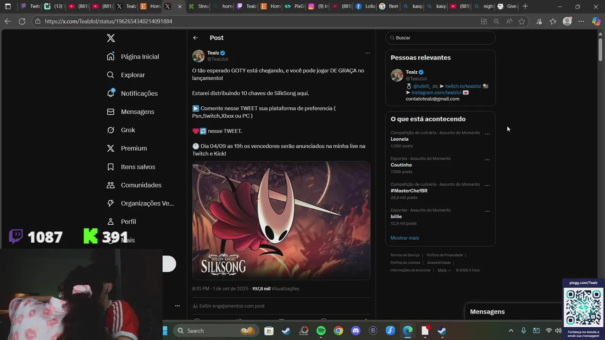Open more options for billie trend
The width and height of the screenshot is (605, 340).
coord(487,211)
